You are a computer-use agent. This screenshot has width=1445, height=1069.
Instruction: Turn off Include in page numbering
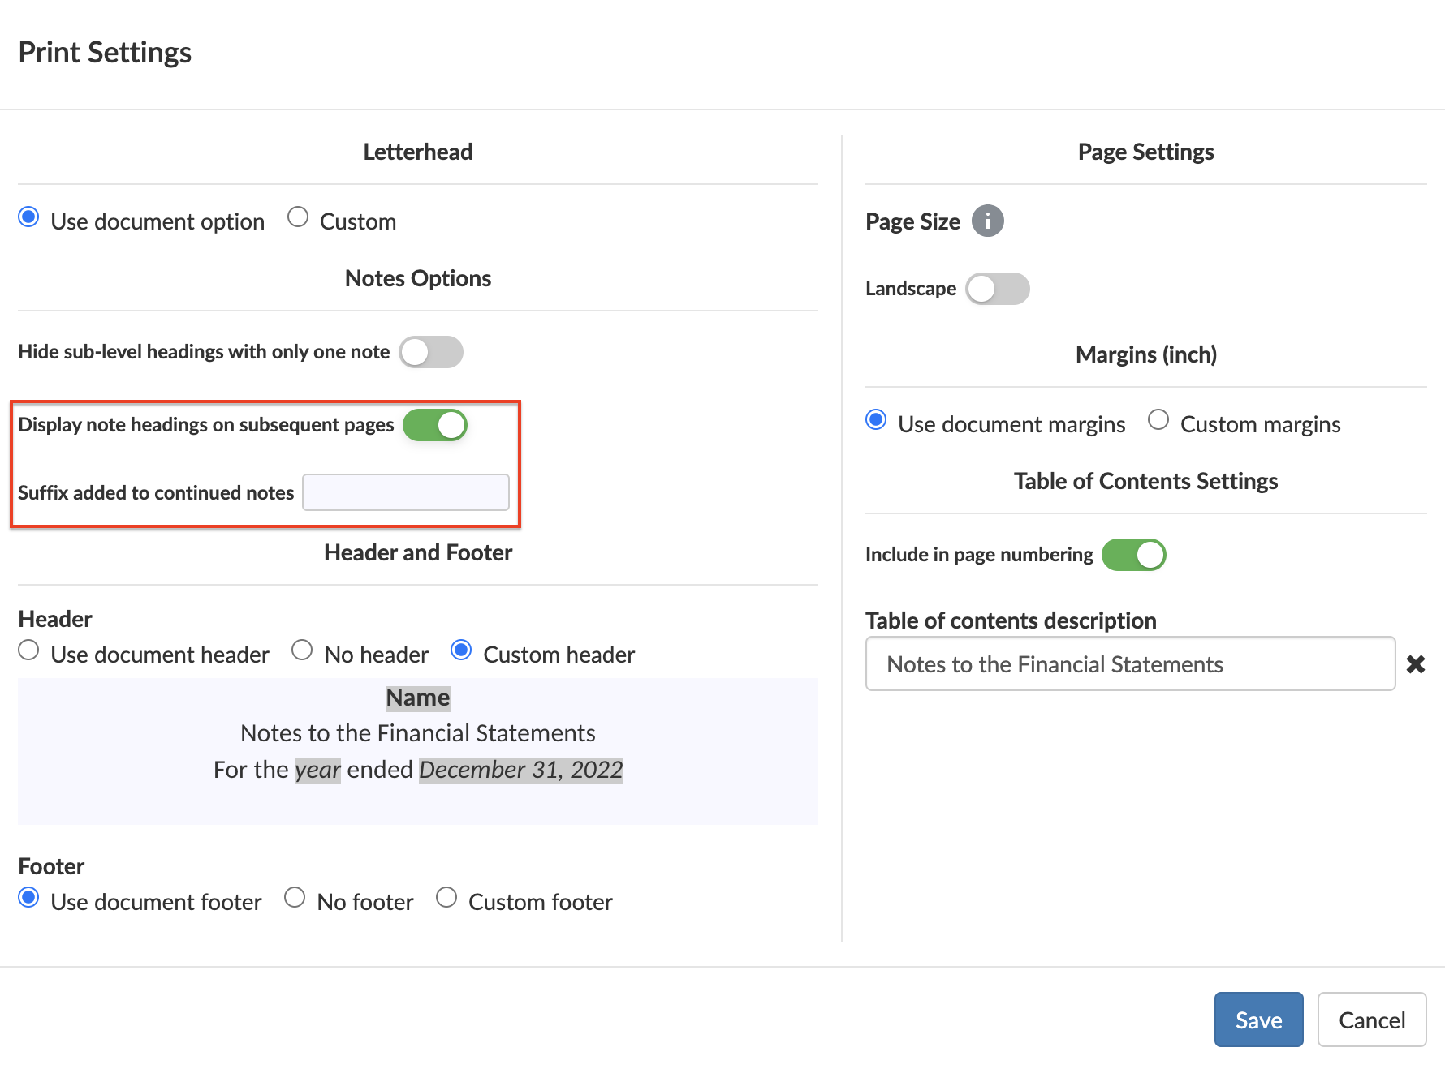(1133, 555)
